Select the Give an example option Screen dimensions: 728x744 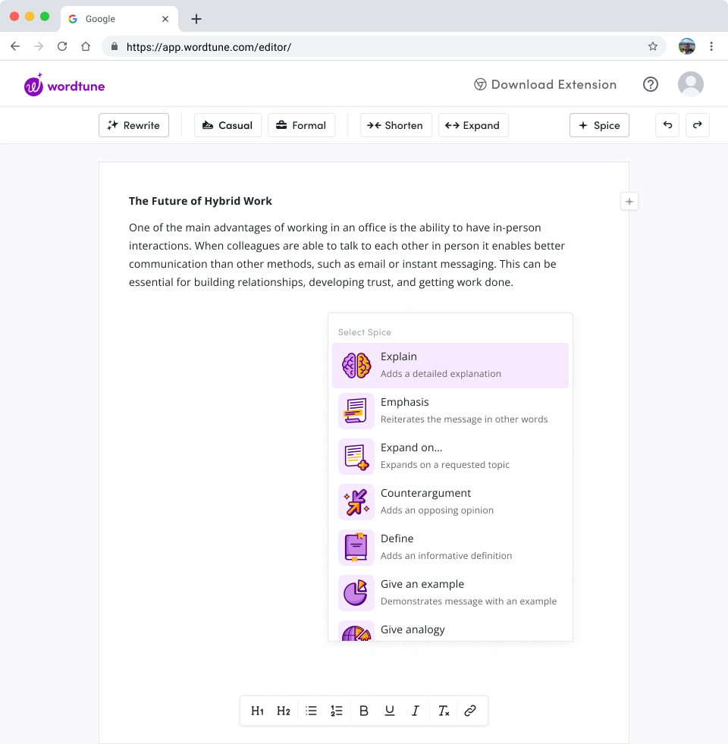point(450,593)
